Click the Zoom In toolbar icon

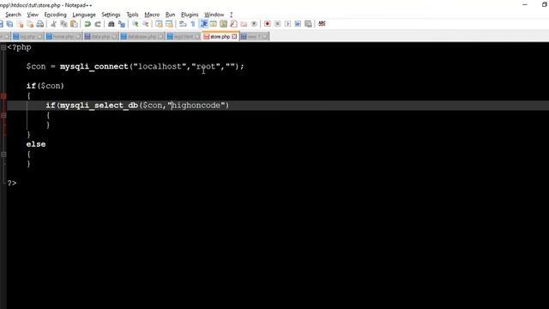click(x=136, y=24)
